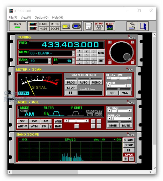
Task: Open the DTMF decoder icon
Action: click(99, 26)
